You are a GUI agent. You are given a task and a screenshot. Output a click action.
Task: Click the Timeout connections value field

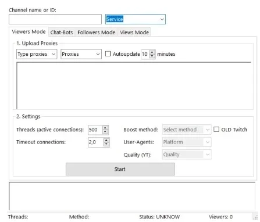[x=95, y=142]
